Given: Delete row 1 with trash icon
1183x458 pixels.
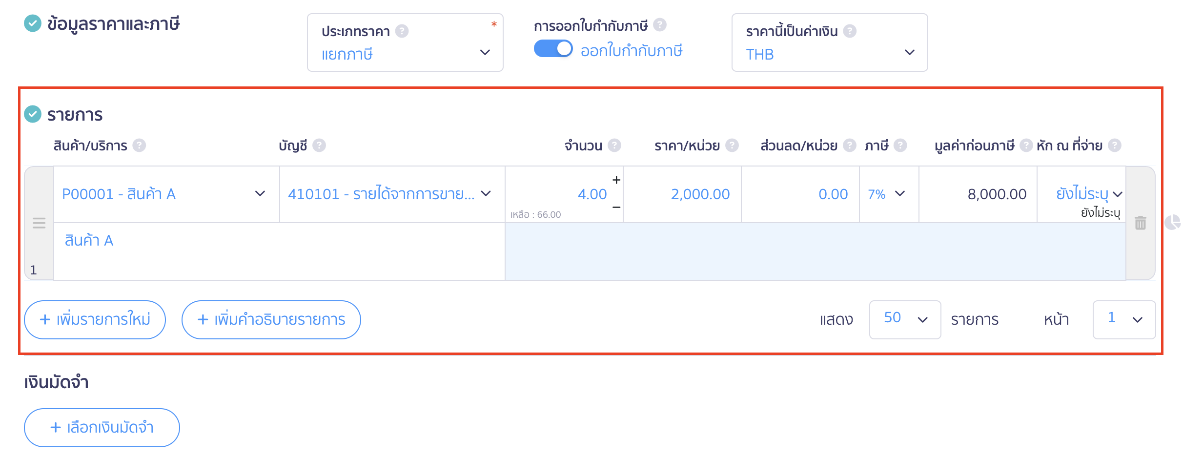Looking at the screenshot, I should click(1141, 223).
